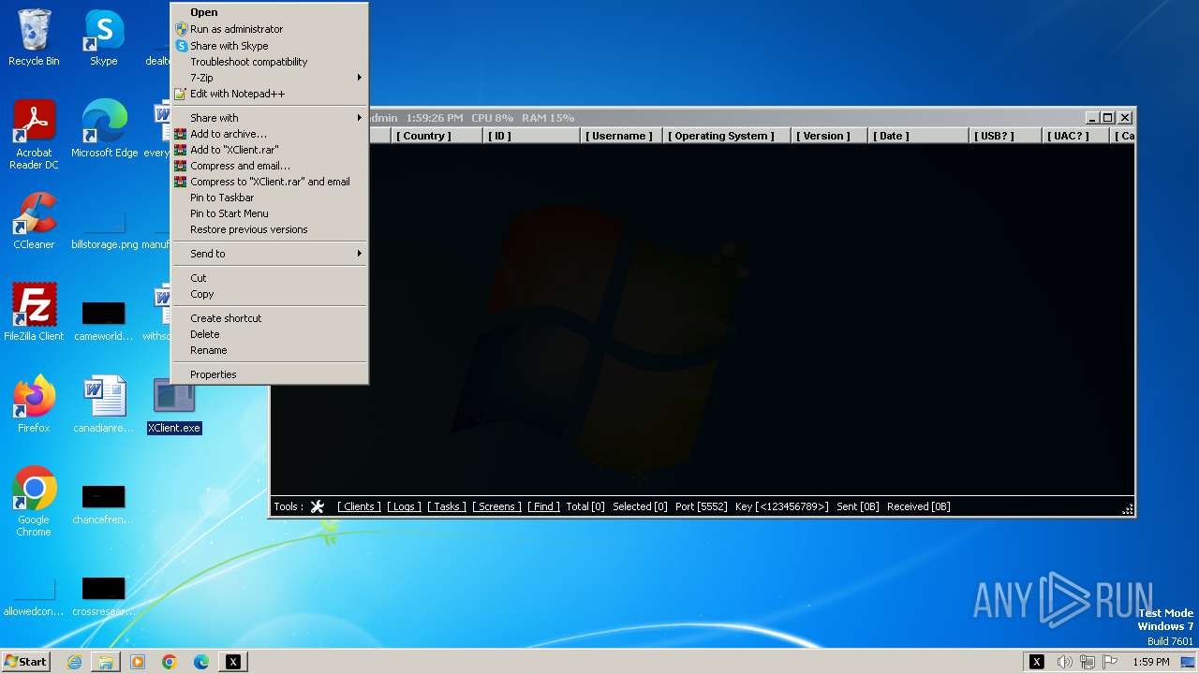Choose Copy in the context menu

[269, 294]
